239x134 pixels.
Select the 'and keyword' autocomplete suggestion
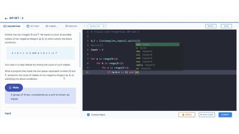tap(158, 58)
